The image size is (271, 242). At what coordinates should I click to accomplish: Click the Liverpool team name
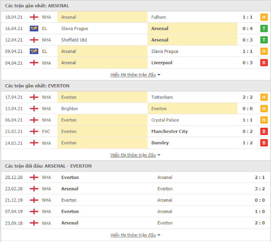(162, 63)
